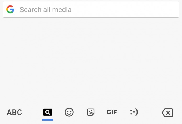Choose the :-) emoticons category
Viewport: 182px width, 124px height.
tap(134, 113)
